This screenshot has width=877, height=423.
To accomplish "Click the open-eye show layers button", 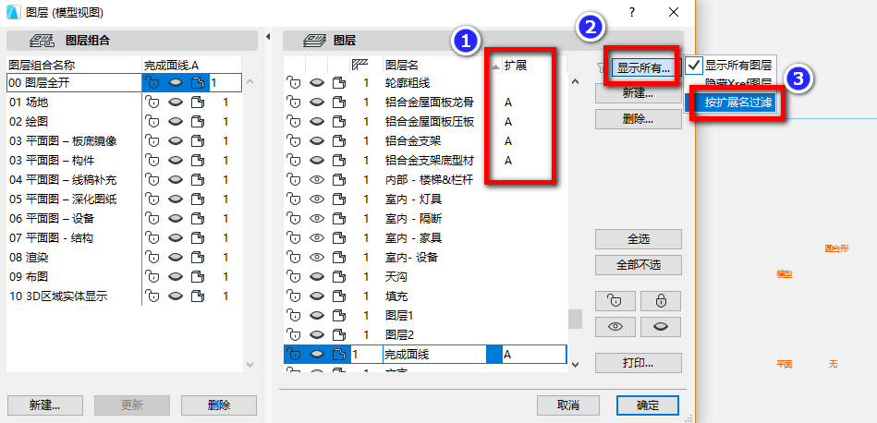I will point(615,327).
